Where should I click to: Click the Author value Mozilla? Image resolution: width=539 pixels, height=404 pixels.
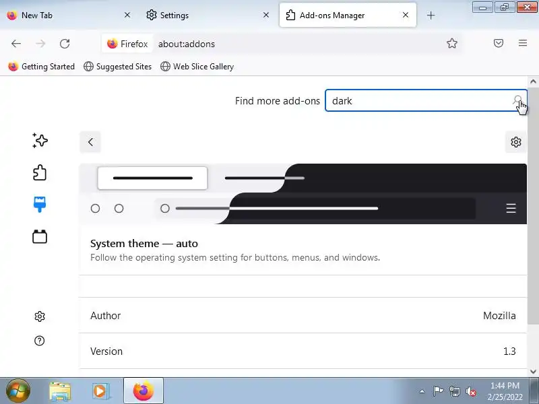(x=499, y=315)
